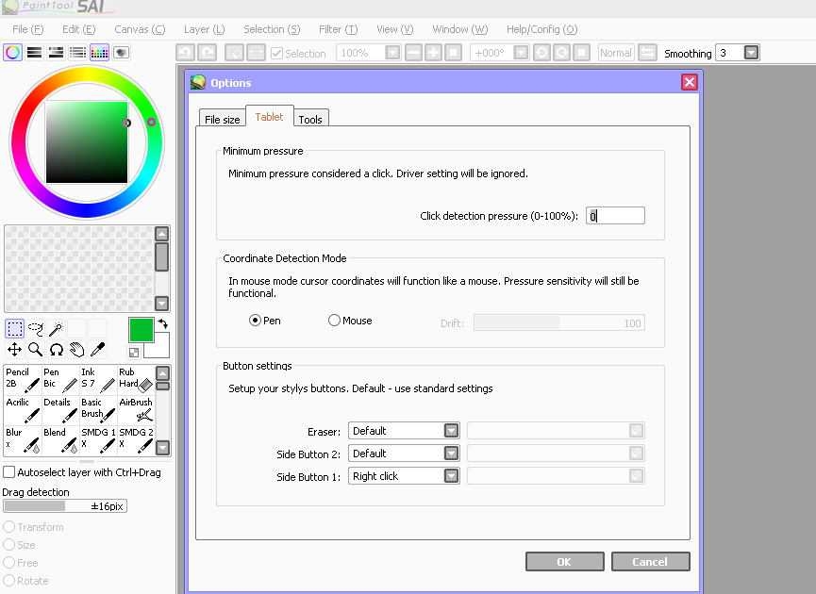Viewport: 816px width, 594px height.
Task: Select the Move tool
Action: 14,350
